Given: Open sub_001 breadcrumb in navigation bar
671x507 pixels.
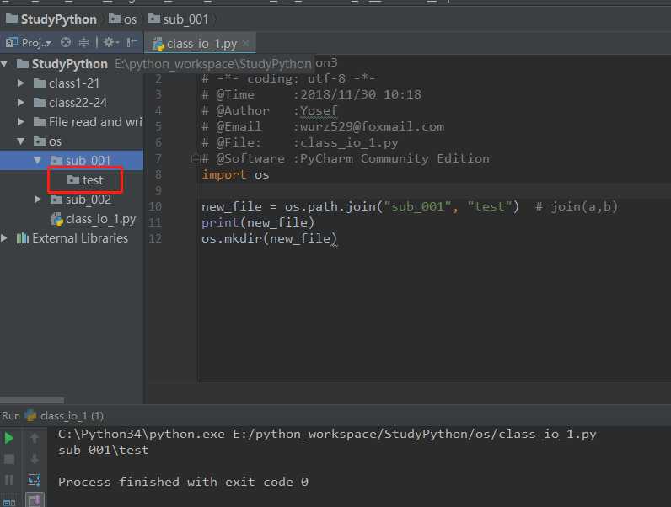Looking at the screenshot, I should [179, 19].
